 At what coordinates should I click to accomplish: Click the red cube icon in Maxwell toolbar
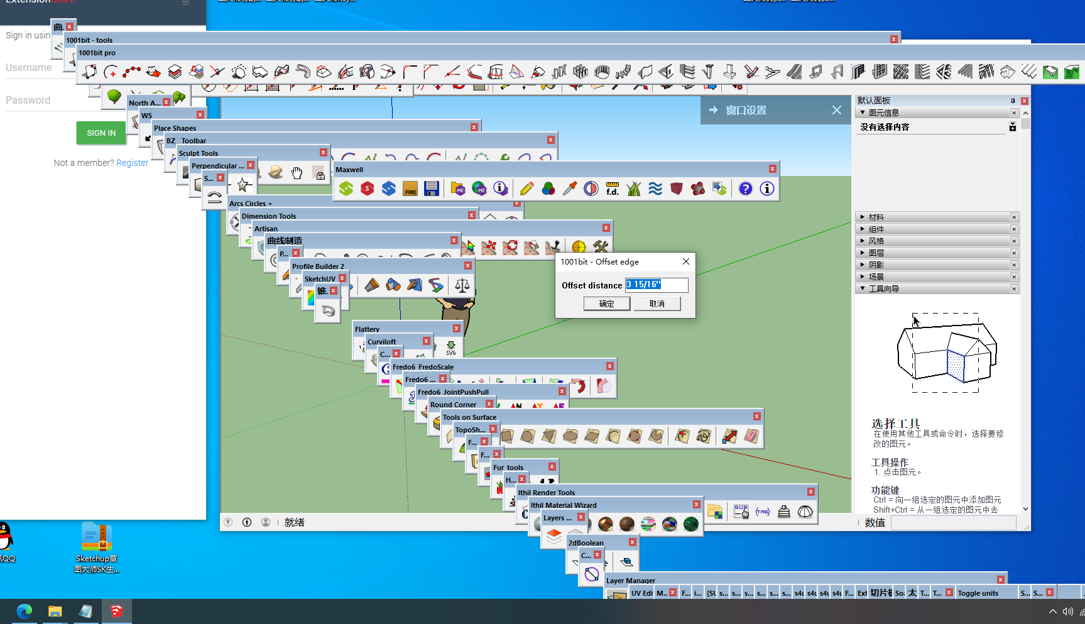point(677,189)
